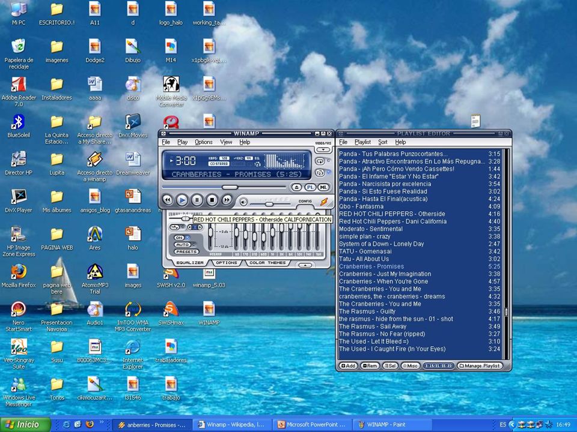The image size is (577, 432).
Task: Open the Winamp File menu
Action: pos(166,142)
